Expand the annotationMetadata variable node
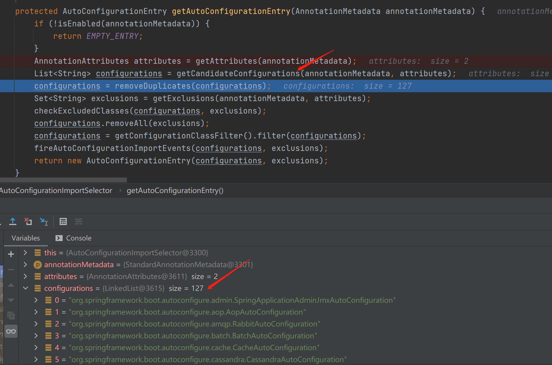The height and width of the screenshot is (365, 552). (x=25, y=264)
